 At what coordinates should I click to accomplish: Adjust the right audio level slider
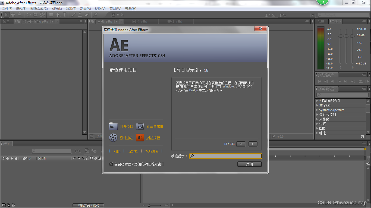tap(352, 36)
